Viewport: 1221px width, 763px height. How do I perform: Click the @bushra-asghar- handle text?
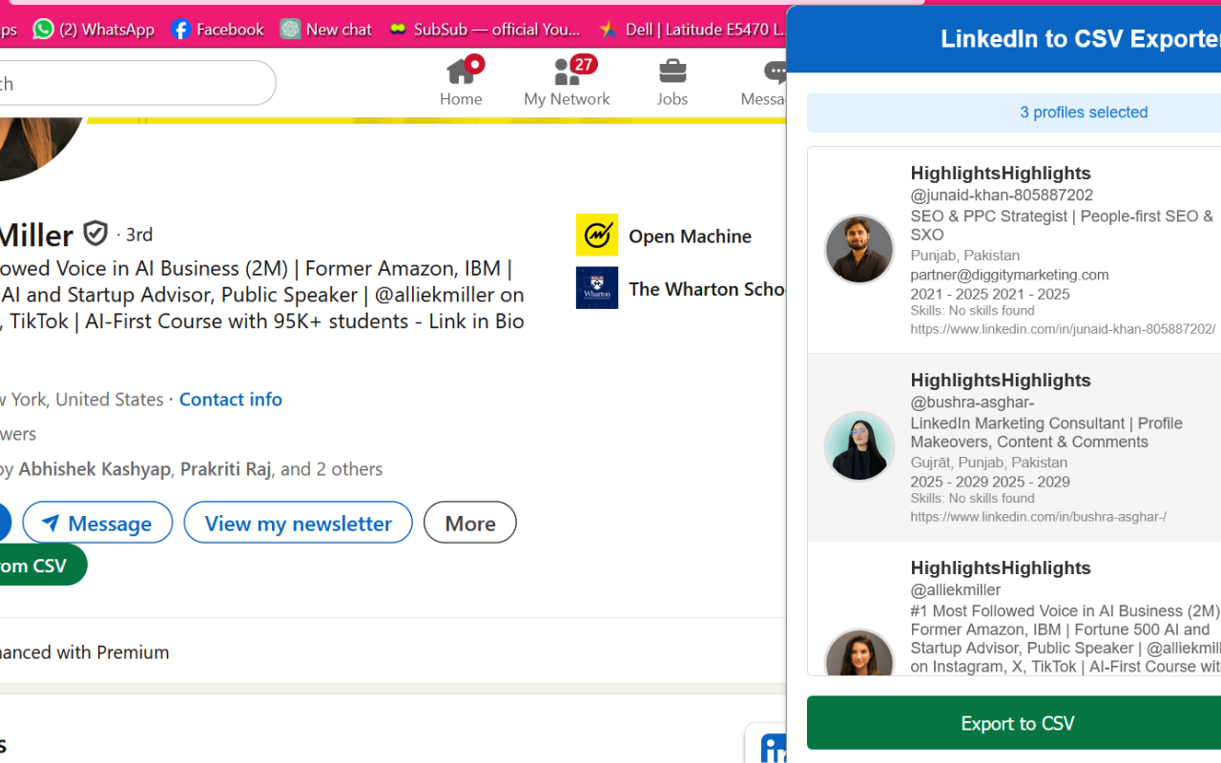click(972, 402)
